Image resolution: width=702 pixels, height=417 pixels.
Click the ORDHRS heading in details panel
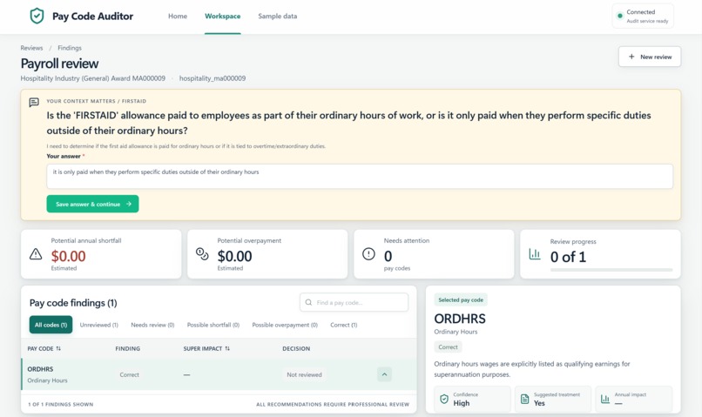pyautogui.click(x=460, y=319)
